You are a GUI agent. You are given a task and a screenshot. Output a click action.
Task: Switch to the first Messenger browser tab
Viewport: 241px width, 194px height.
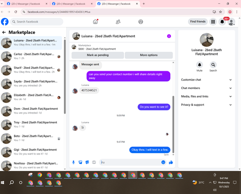[27, 4]
